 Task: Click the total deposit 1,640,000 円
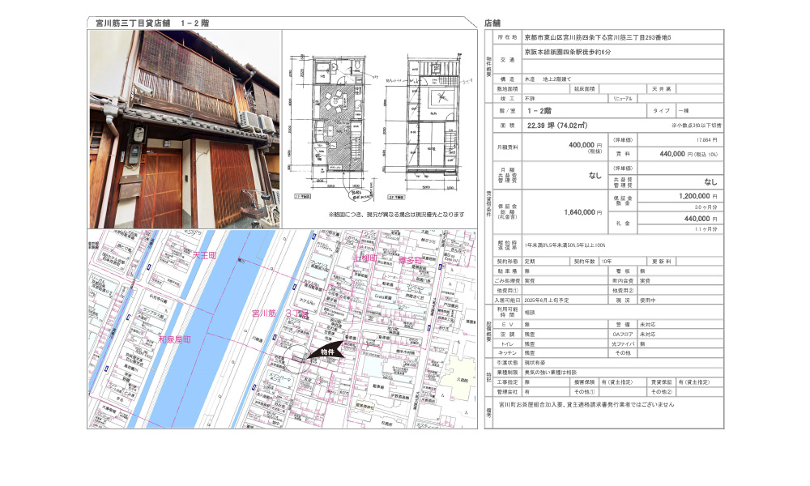pyautogui.click(x=582, y=212)
